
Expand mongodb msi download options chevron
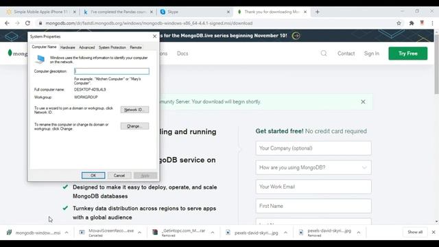tap(67, 233)
